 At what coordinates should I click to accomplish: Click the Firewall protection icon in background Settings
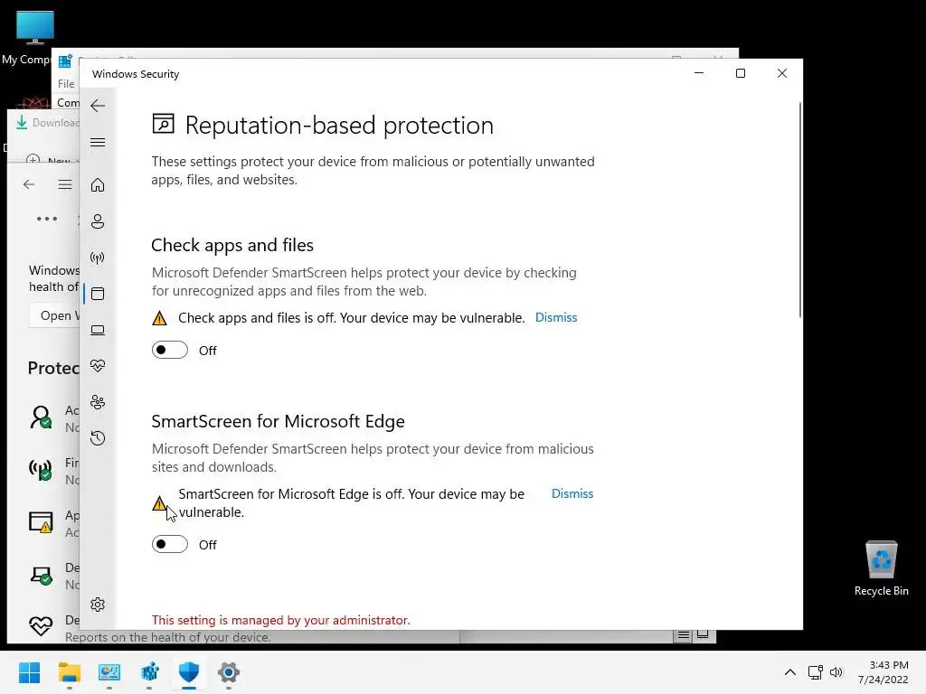[40, 470]
